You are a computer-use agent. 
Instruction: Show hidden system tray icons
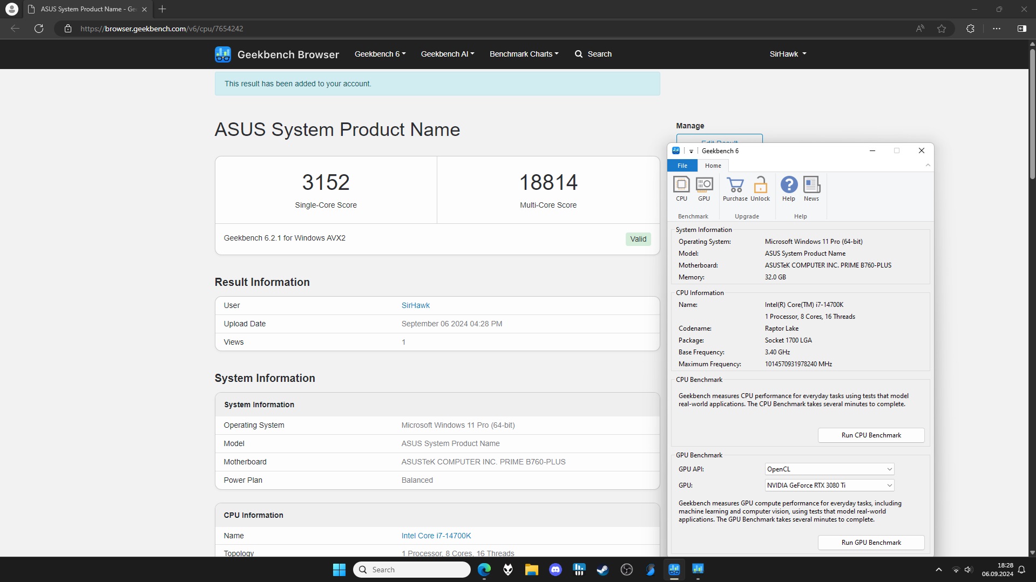click(x=939, y=570)
